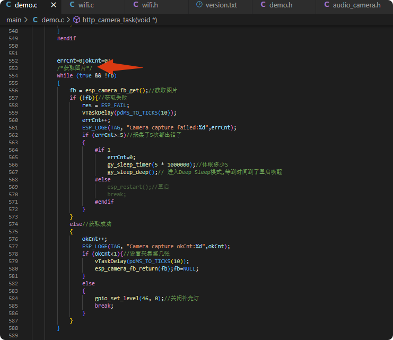Click line number 554
The width and height of the screenshot is (393, 340).
click(x=13, y=76)
